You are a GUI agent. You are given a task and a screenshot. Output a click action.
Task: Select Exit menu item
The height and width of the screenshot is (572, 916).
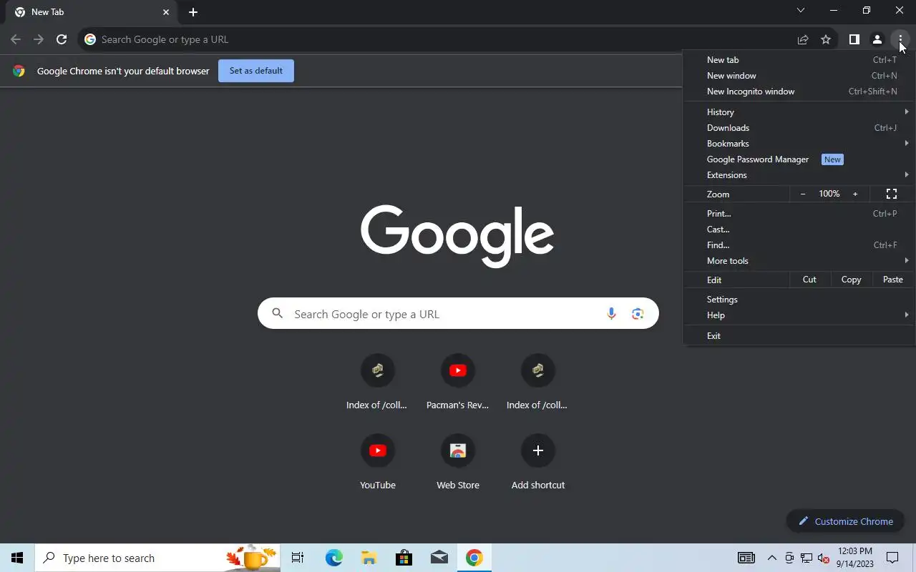click(799, 336)
